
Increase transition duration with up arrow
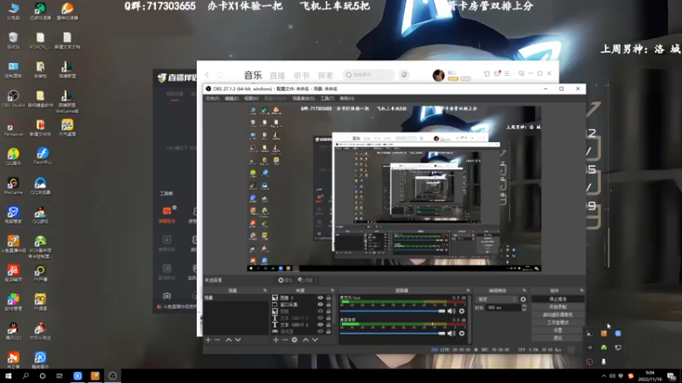[x=524, y=306]
